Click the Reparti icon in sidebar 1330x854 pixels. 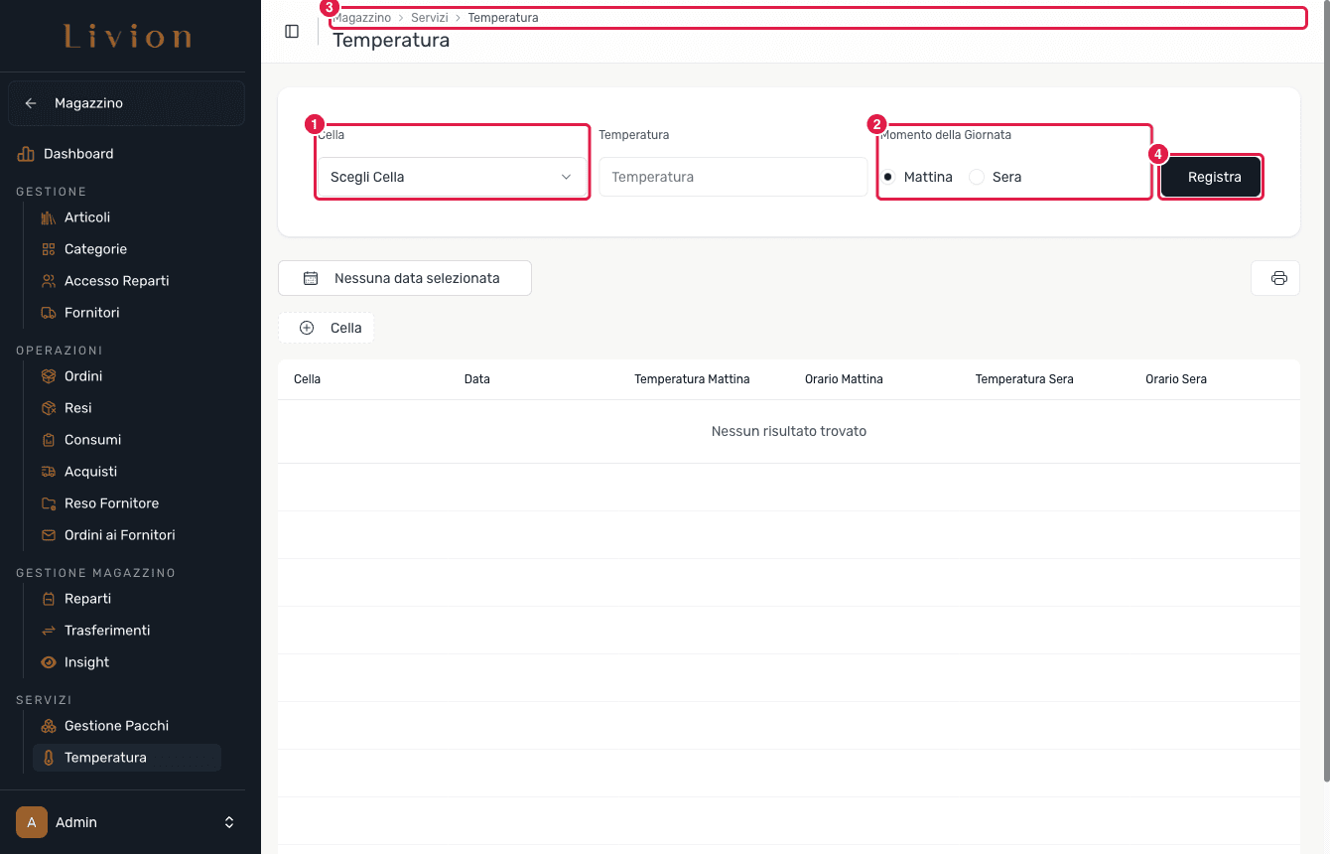click(x=48, y=599)
